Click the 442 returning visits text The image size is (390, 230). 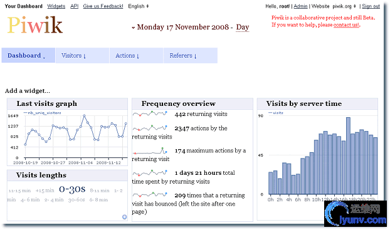click(201, 114)
